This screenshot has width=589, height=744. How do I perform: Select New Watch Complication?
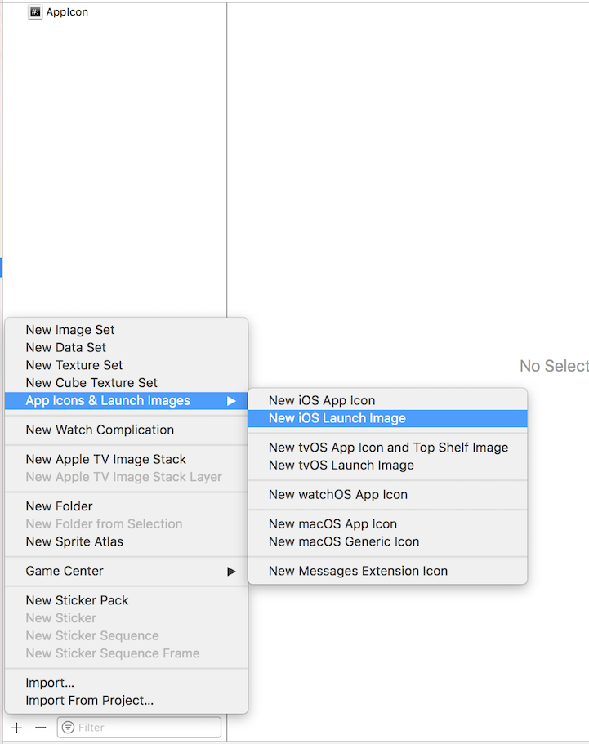pos(100,430)
